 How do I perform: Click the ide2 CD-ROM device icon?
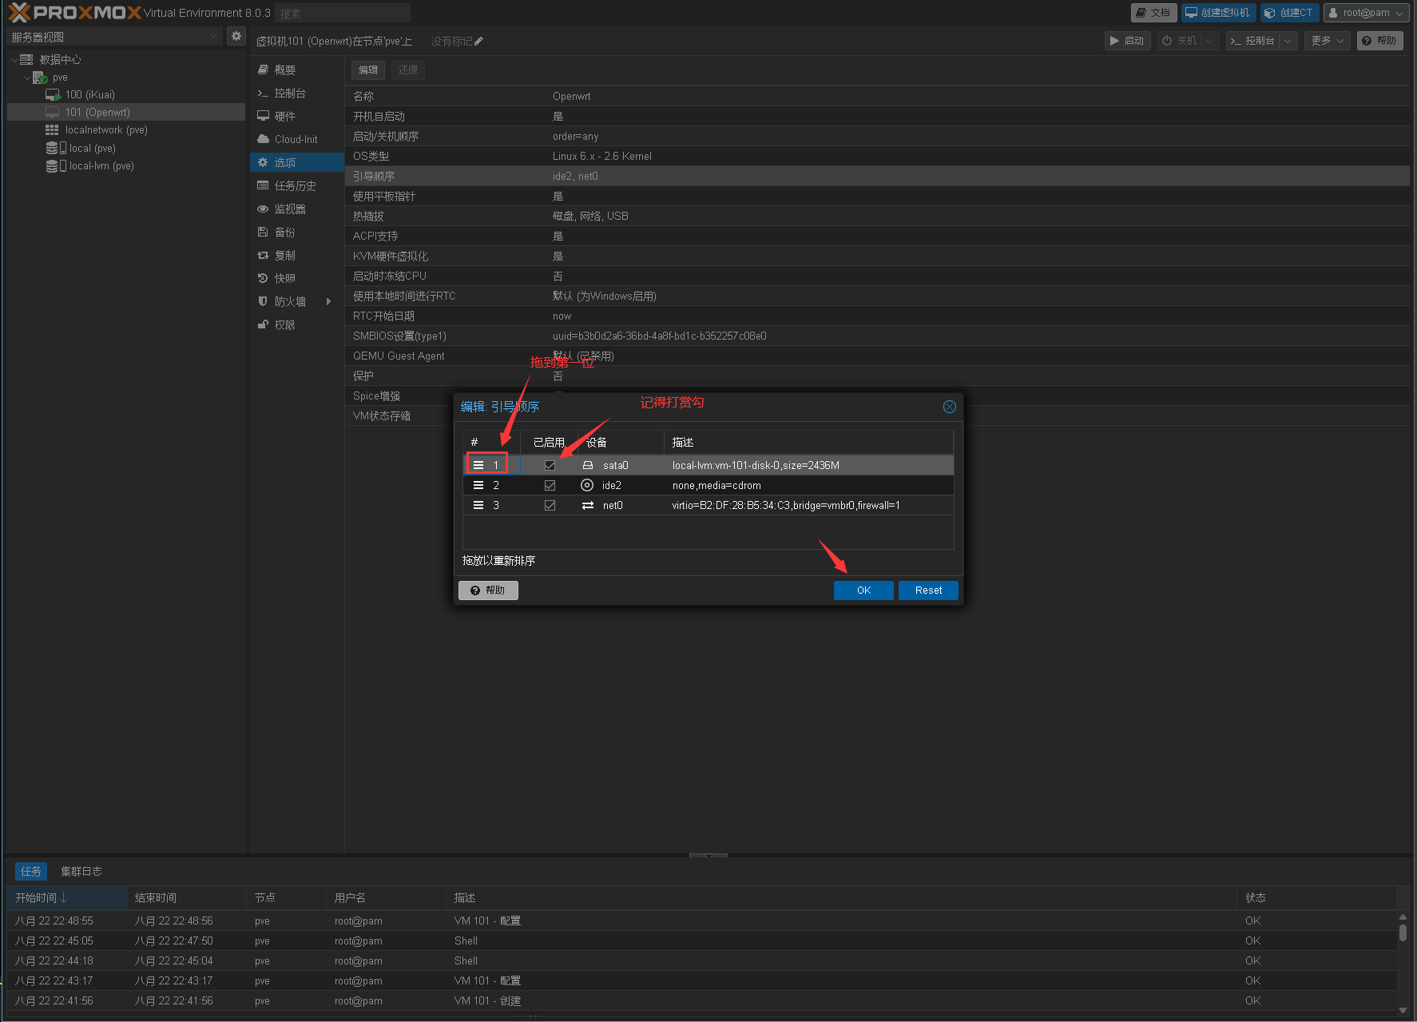click(587, 485)
